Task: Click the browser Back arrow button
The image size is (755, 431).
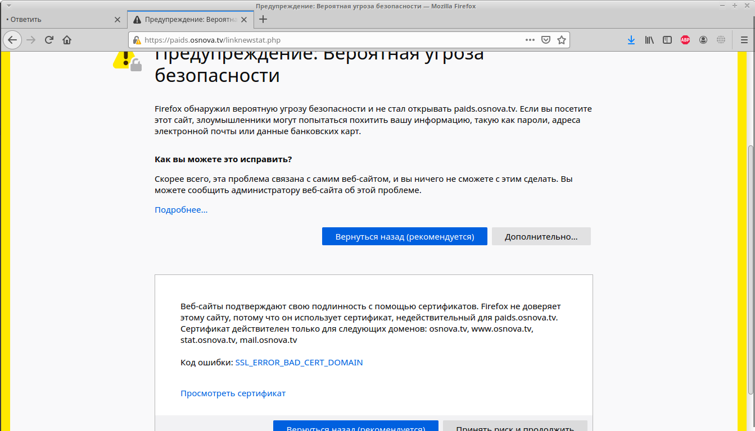Action: pos(12,40)
